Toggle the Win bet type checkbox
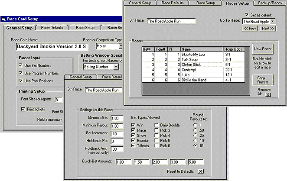The height and width of the screenshot is (181, 287). (x=133, y=125)
